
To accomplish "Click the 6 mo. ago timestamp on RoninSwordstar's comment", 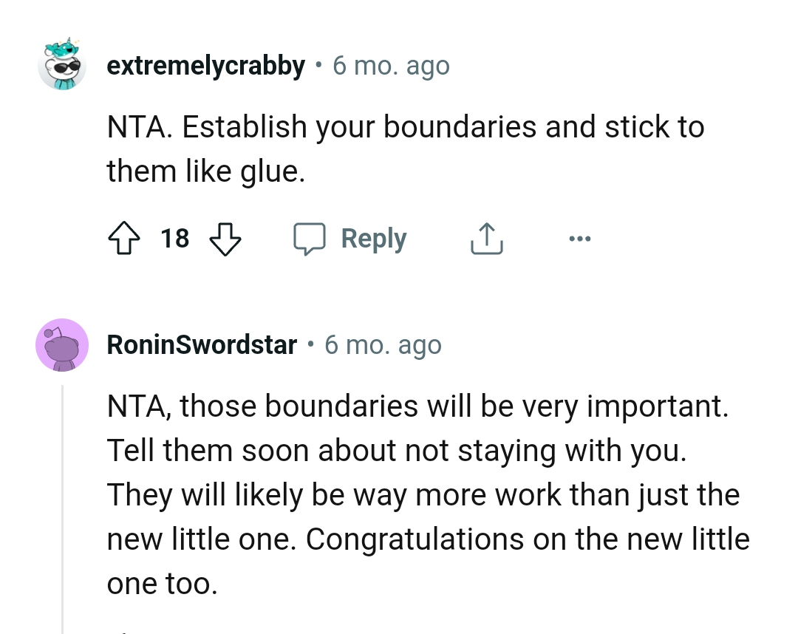I will click(x=383, y=344).
